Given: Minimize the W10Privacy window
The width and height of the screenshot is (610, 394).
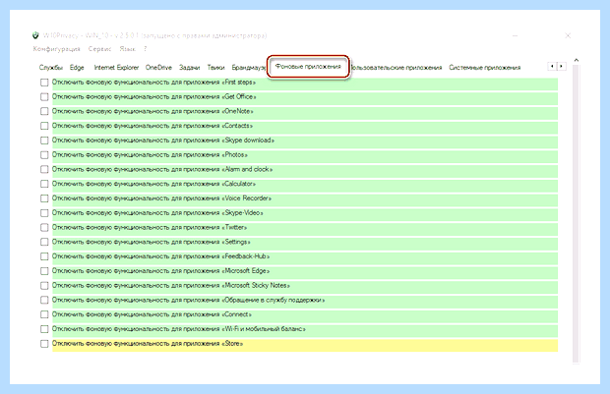Looking at the screenshot, I should (516, 35).
